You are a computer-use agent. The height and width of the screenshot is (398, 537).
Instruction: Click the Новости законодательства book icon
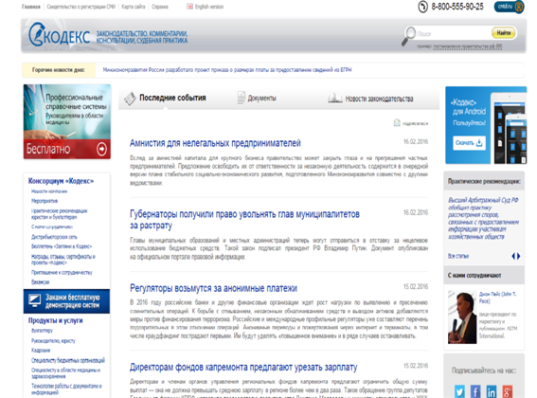pyautogui.click(x=335, y=99)
